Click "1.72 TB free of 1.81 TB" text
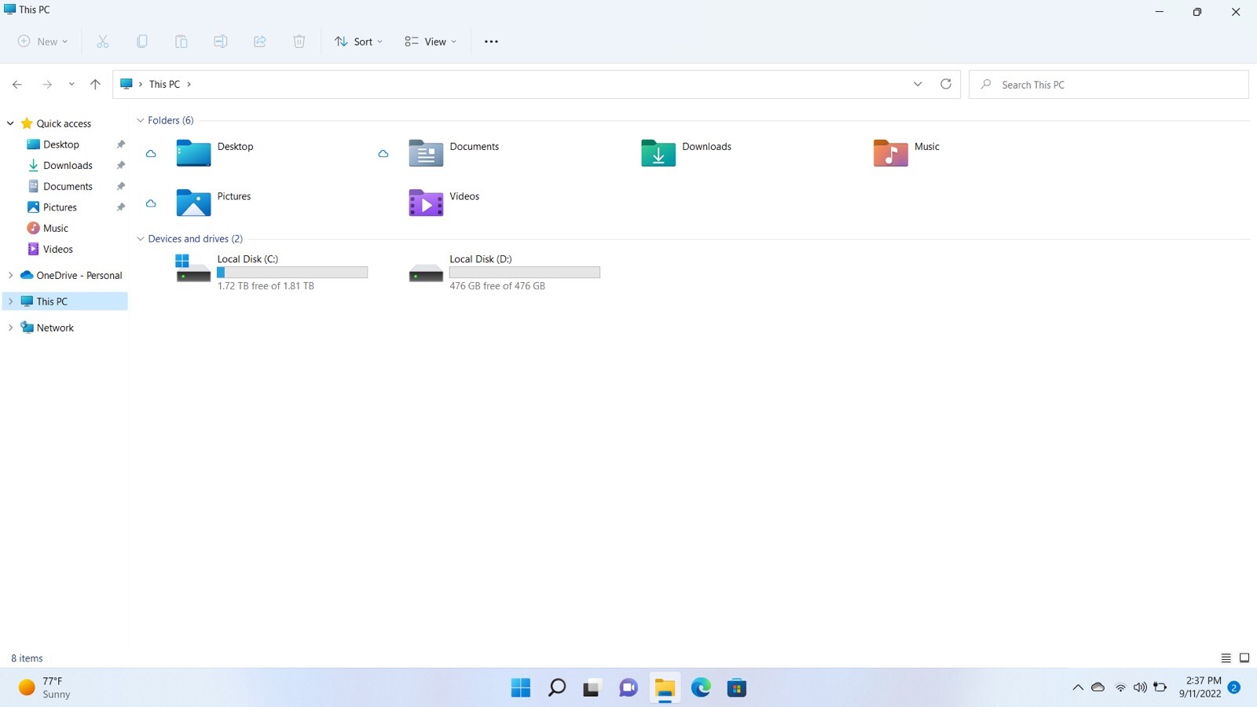The height and width of the screenshot is (707, 1257). (x=266, y=286)
